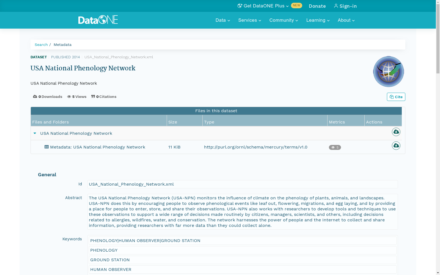
Task: Click the standalone GROUND STATION keyword
Action: (x=243, y=260)
